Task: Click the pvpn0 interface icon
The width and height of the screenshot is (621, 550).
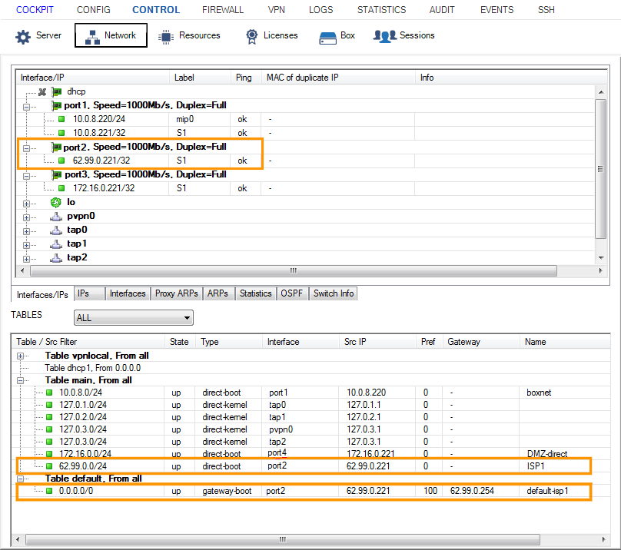Action: pyautogui.click(x=56, y=217)
